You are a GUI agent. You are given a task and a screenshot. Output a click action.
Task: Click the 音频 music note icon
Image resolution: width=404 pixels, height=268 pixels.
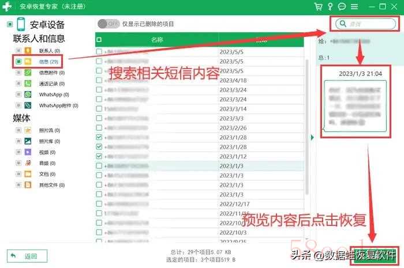28,163
